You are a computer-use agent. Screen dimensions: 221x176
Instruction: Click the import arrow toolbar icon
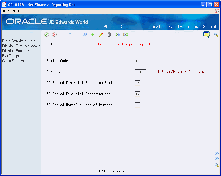[117, 34]
